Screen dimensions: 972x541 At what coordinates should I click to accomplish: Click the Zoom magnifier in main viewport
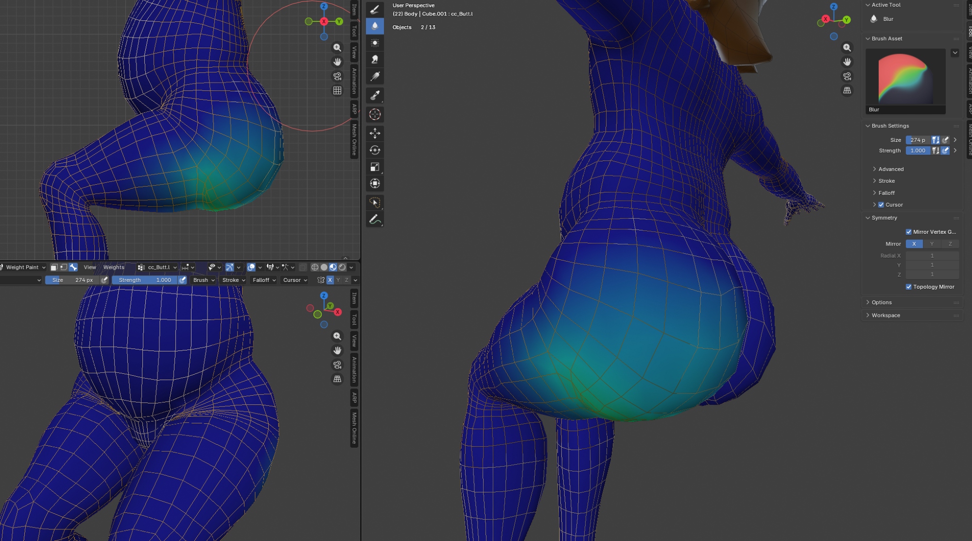[847, 48]
